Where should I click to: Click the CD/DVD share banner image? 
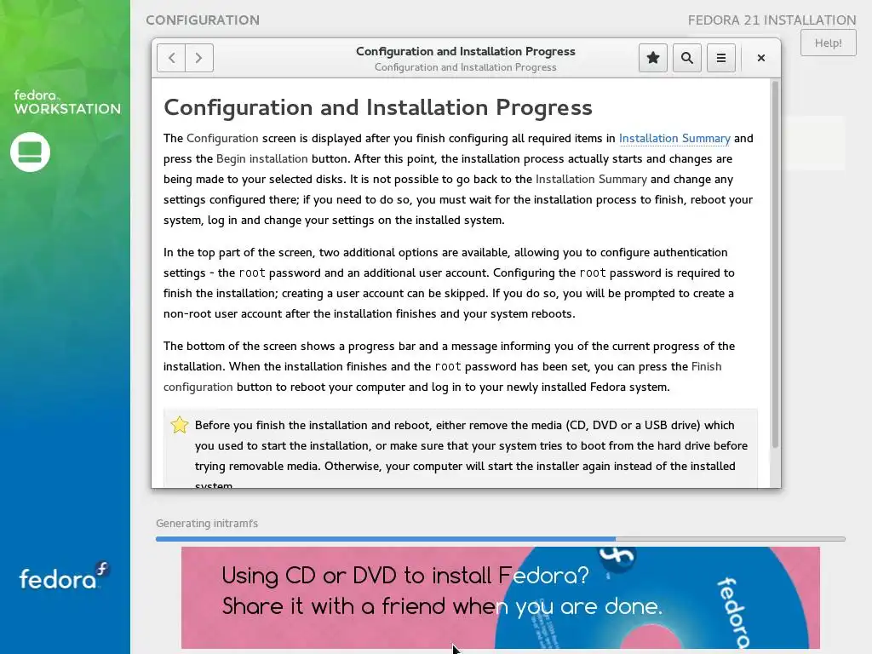point(501,597)
